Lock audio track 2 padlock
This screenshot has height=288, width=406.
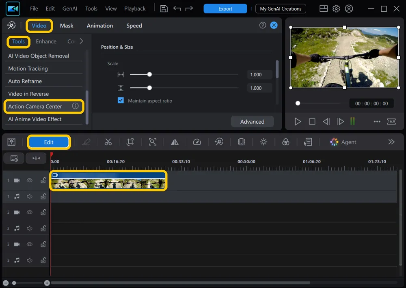(x=43, y=228)
